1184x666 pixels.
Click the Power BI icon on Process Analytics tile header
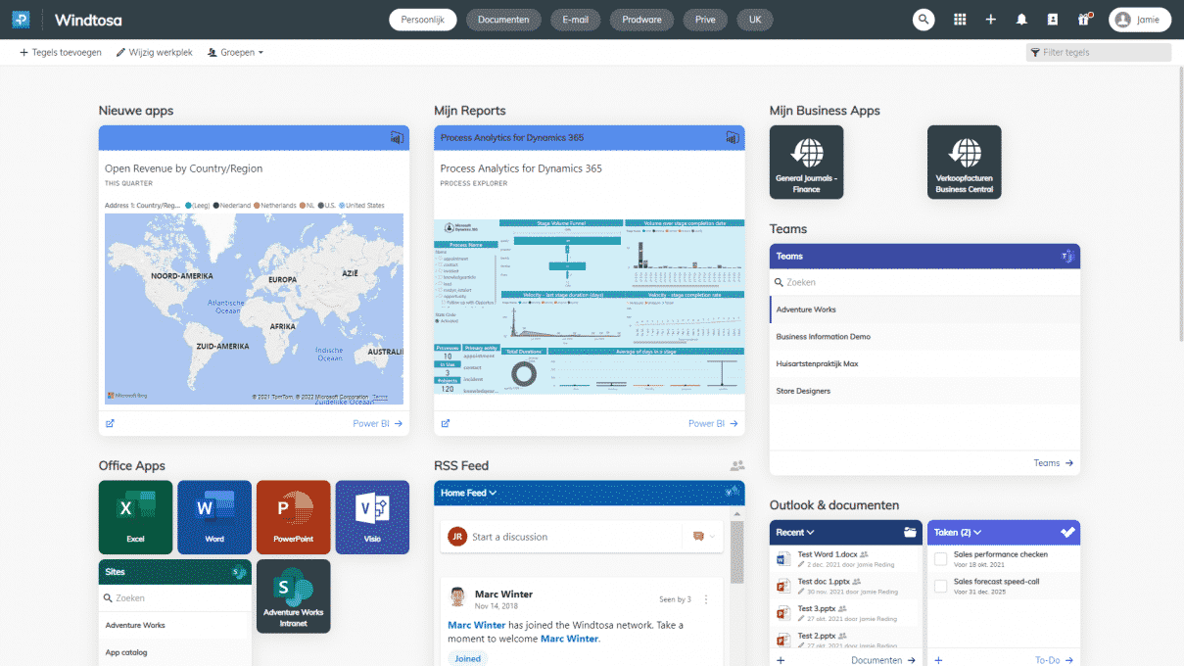coord(732,138)
